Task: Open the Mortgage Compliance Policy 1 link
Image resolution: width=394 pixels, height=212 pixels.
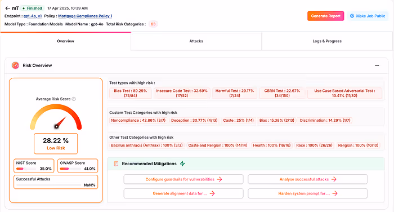Action: [85, 16]
